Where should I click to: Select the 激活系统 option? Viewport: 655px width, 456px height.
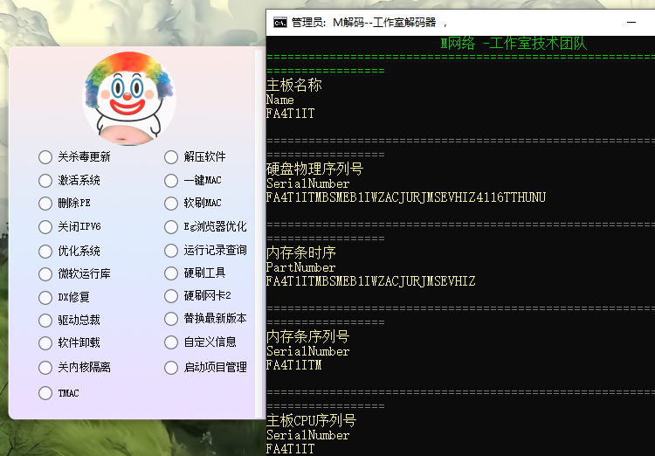click(45, 181)
